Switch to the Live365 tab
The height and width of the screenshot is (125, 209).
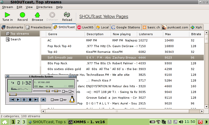point(85,27)
